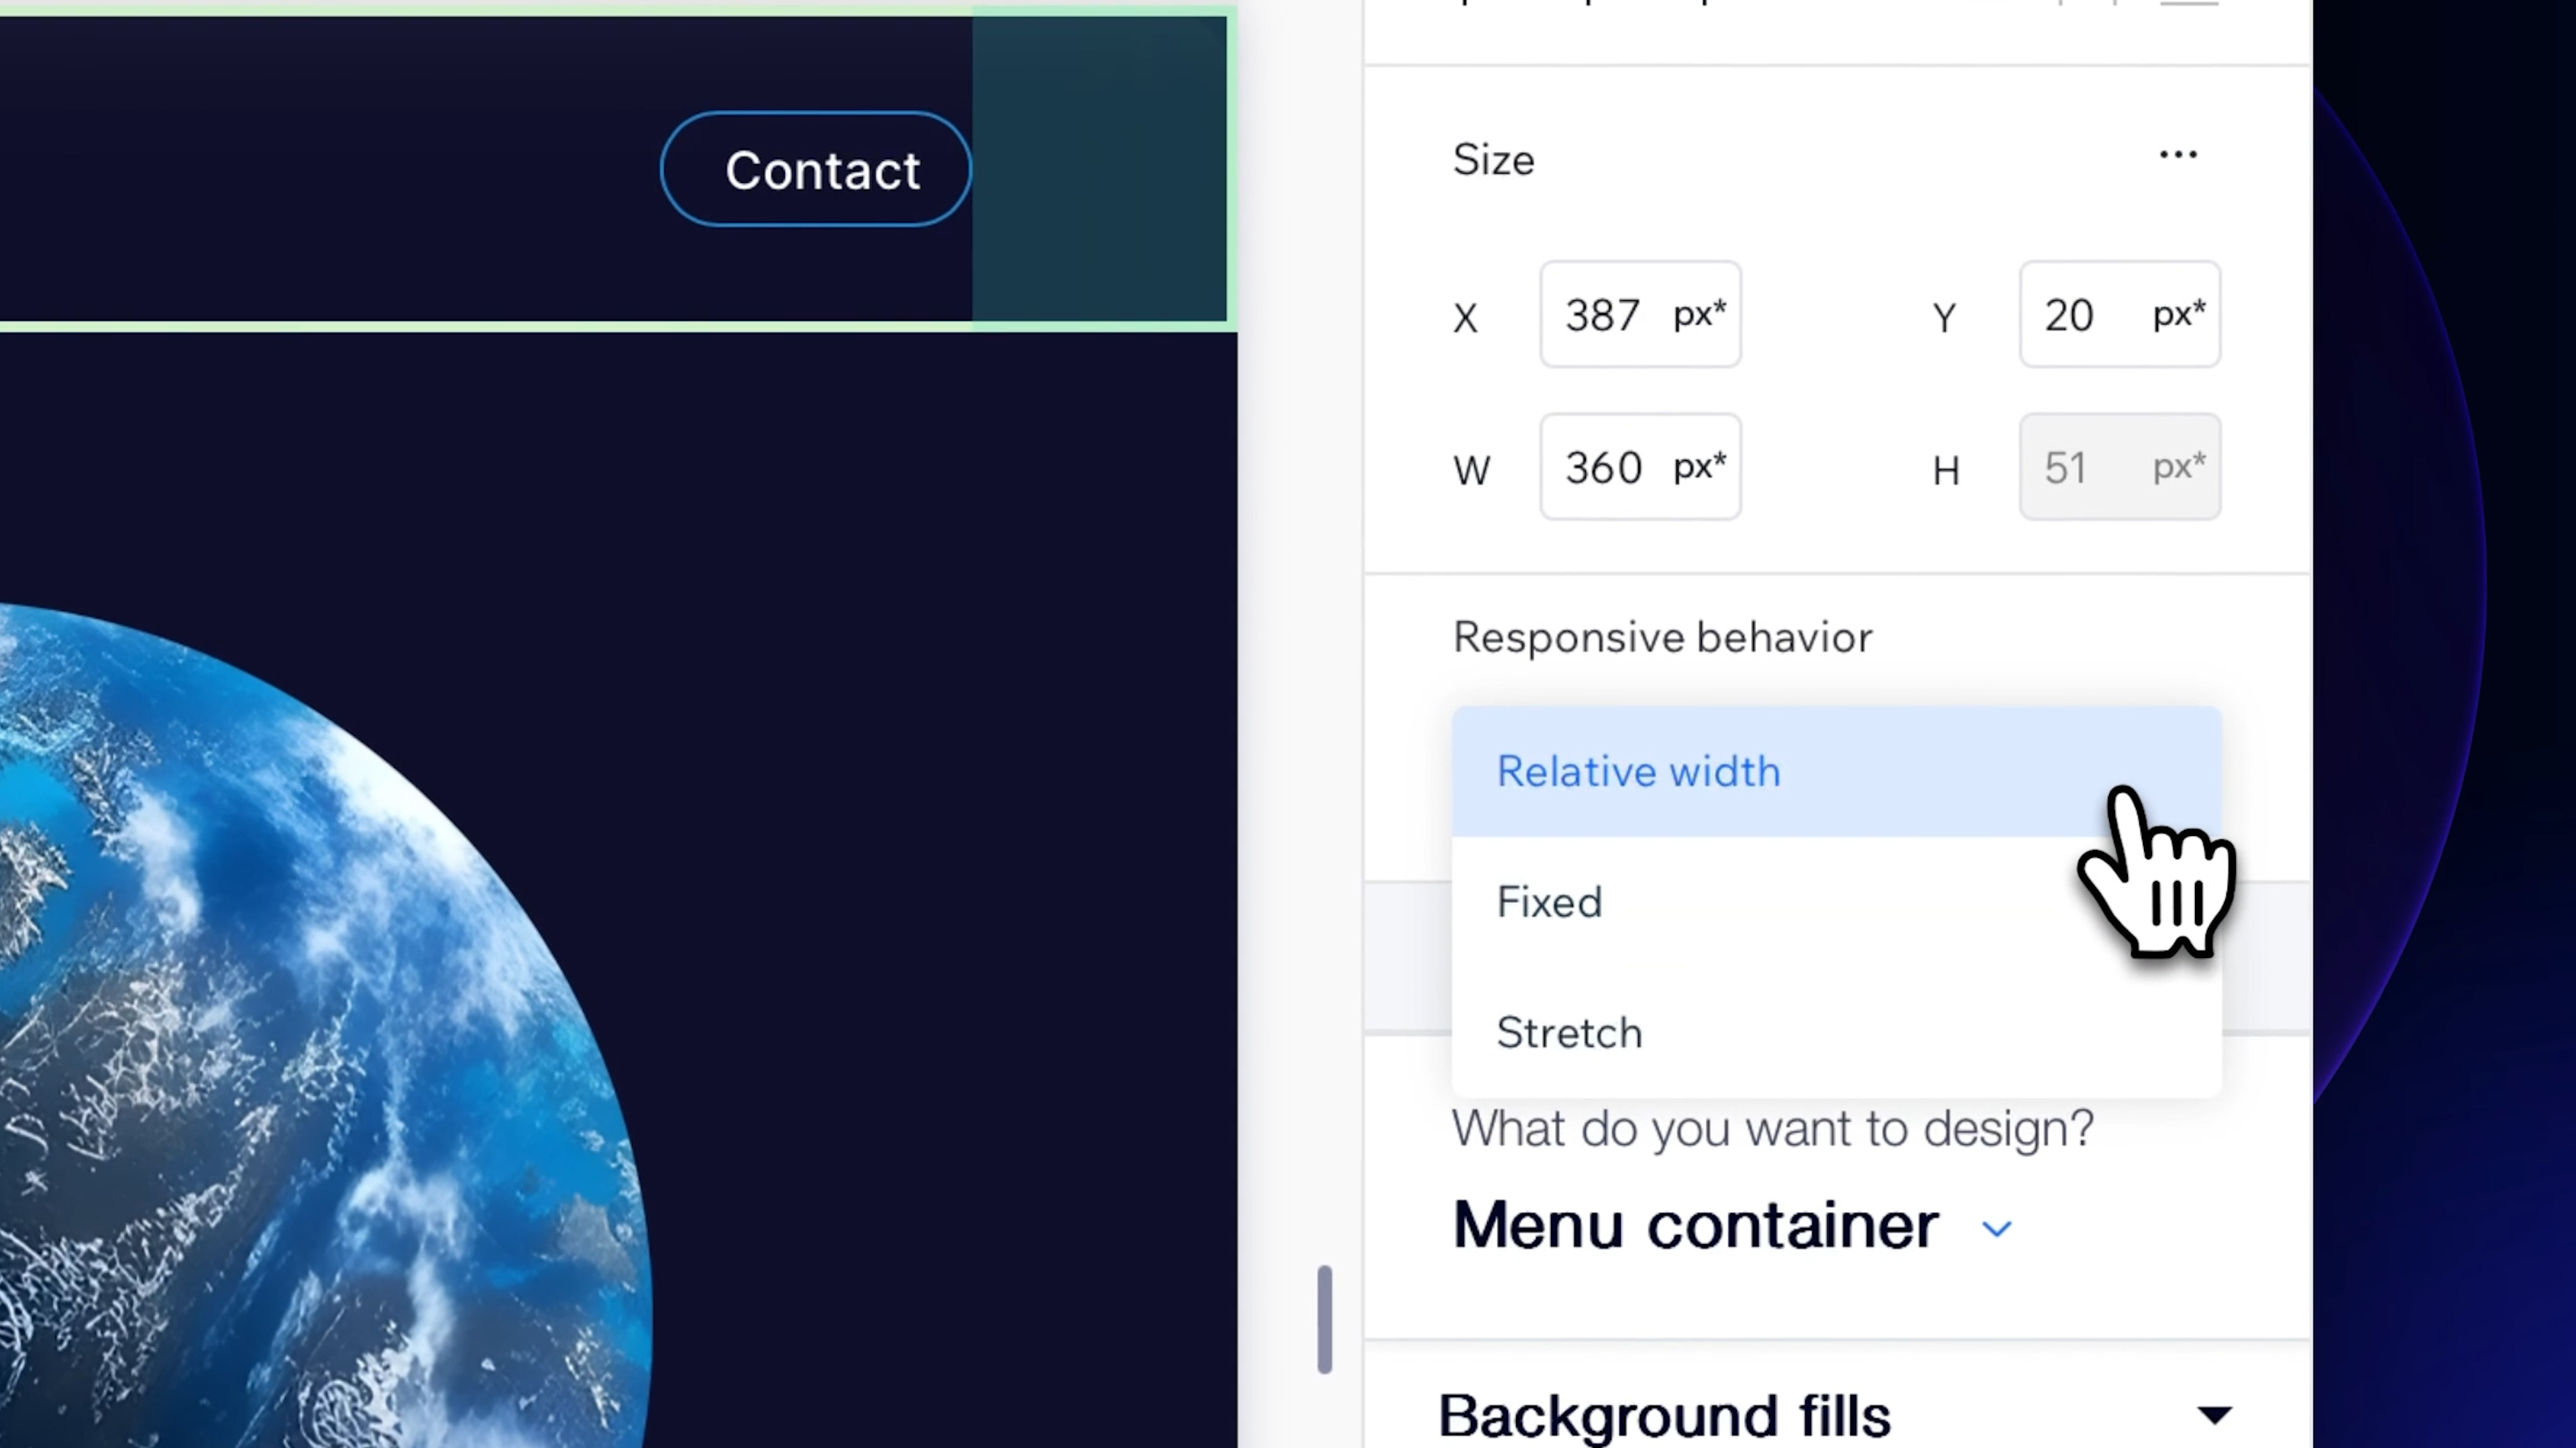
Task: Select the Earth globe image
Action: pyautogui.click(x=300, y=1049)
